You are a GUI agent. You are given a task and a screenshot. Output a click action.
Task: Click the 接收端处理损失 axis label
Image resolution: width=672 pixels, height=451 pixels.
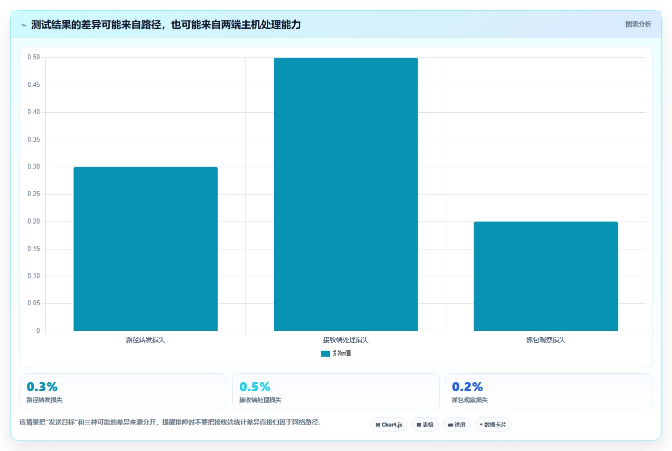click(x=346, y=340)
